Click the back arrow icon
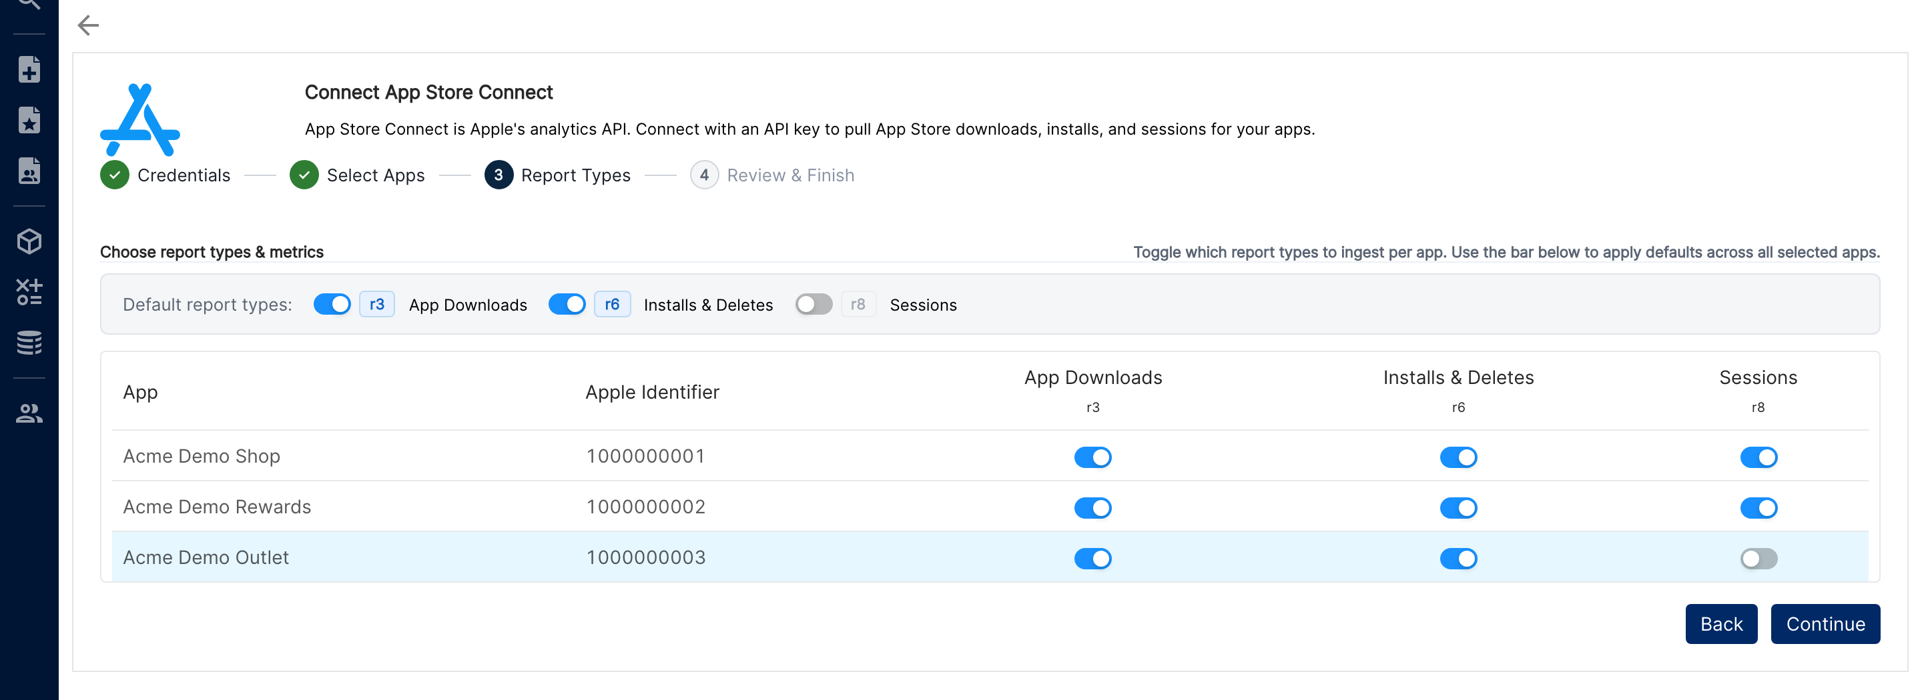1922x700 pixels. point(88,25)
